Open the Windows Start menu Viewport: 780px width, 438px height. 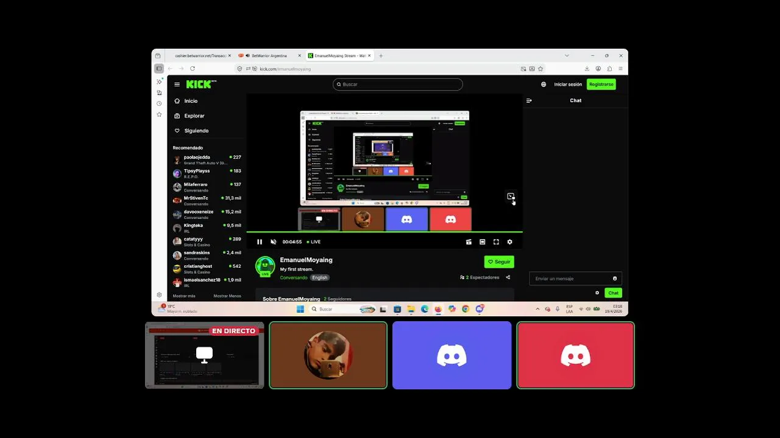pos(300,309)
